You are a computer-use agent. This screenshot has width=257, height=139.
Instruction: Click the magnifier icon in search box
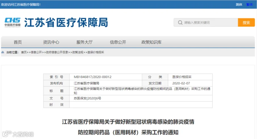pyautogui.click(x=180, y=23)
